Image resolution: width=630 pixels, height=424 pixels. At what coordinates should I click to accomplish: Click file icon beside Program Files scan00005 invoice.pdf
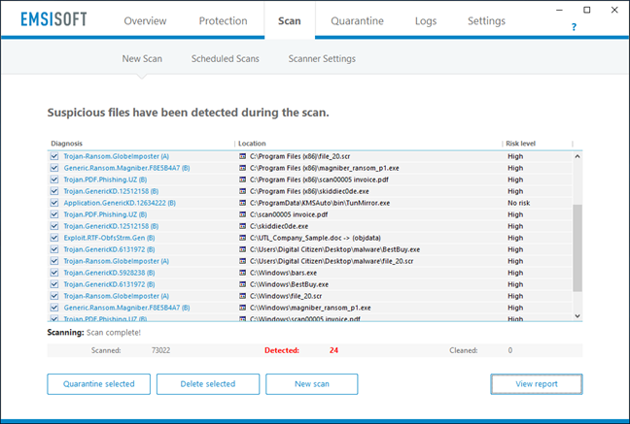(x=243, y=179)
